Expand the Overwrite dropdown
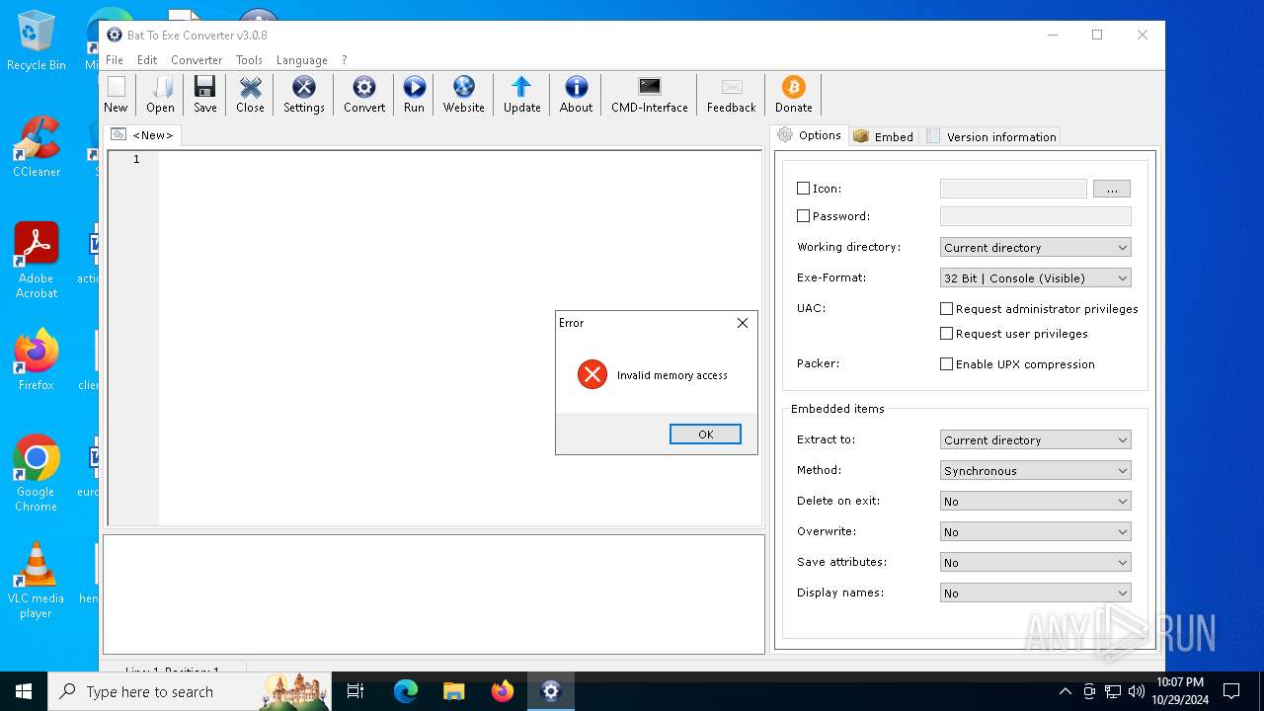The height and width of the screenshot is (711, 1264). point(1035,531)
